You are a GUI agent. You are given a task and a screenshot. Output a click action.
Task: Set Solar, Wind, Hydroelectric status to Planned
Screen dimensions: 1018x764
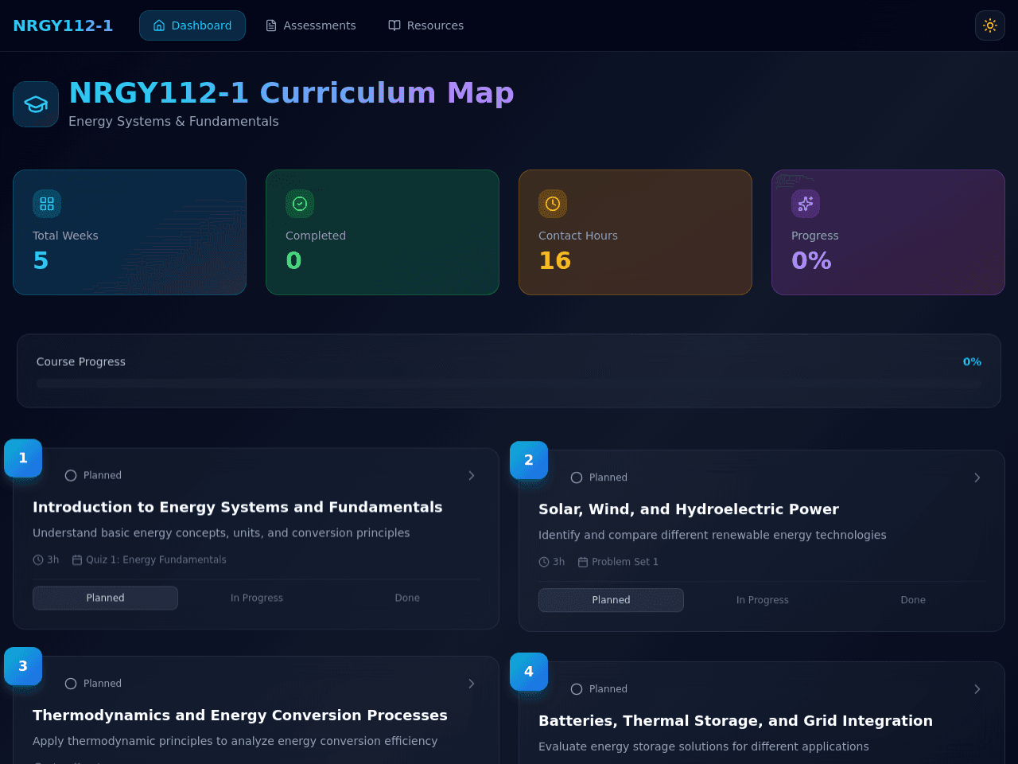pos(611,600)
